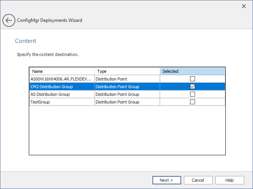Sort list by Name column header
This screenshot has width=253, height=189.
coord(61,71)
